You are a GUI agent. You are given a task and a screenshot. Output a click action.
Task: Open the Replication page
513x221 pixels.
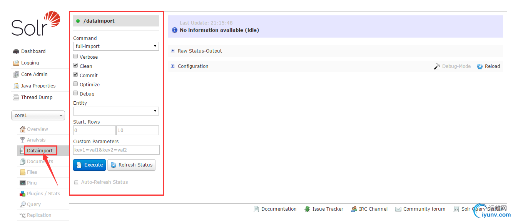39,215
